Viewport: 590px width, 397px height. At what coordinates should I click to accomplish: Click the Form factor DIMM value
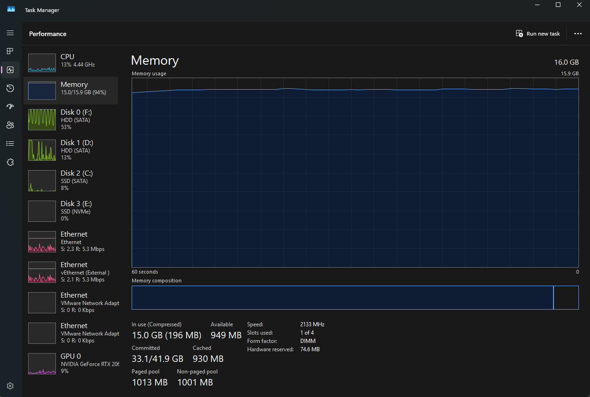click(308, 341)
